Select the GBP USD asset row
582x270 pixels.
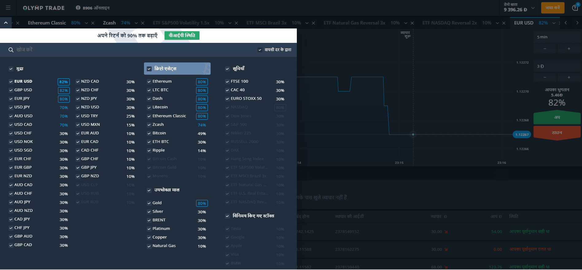pos(39,90)
